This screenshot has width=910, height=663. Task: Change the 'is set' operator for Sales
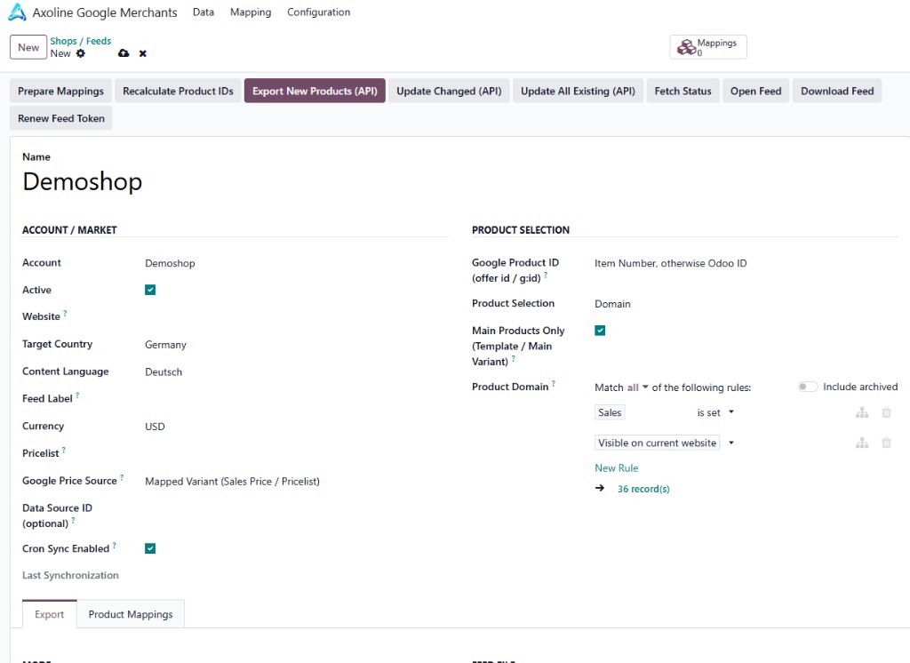click(715, 412)
